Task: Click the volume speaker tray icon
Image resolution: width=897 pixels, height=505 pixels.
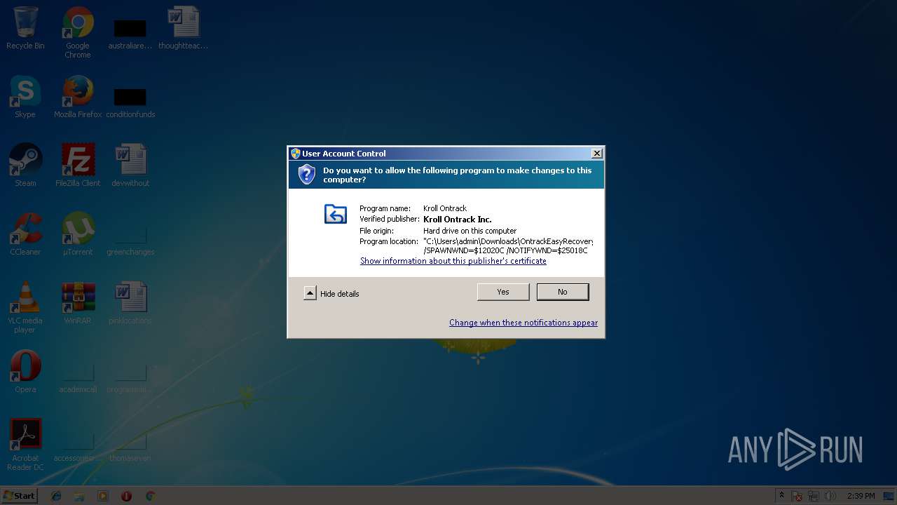Action: (830, 496)
